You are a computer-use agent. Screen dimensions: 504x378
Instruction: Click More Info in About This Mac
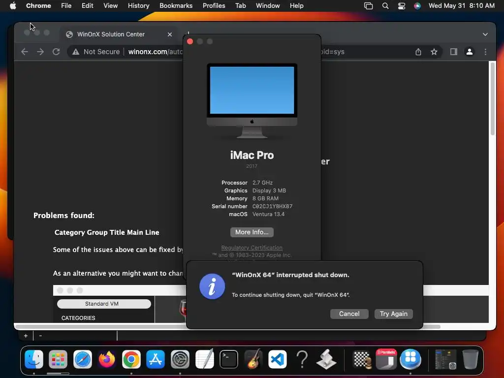252,232
